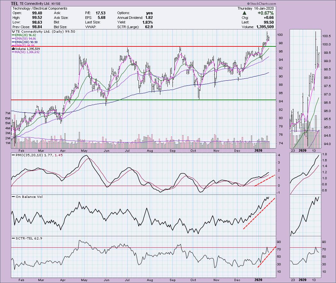Click the volume bars icon beside Volume 1,395,509 legend
The width and height of the screenshot is (336, 283).
tap(13, 49)
